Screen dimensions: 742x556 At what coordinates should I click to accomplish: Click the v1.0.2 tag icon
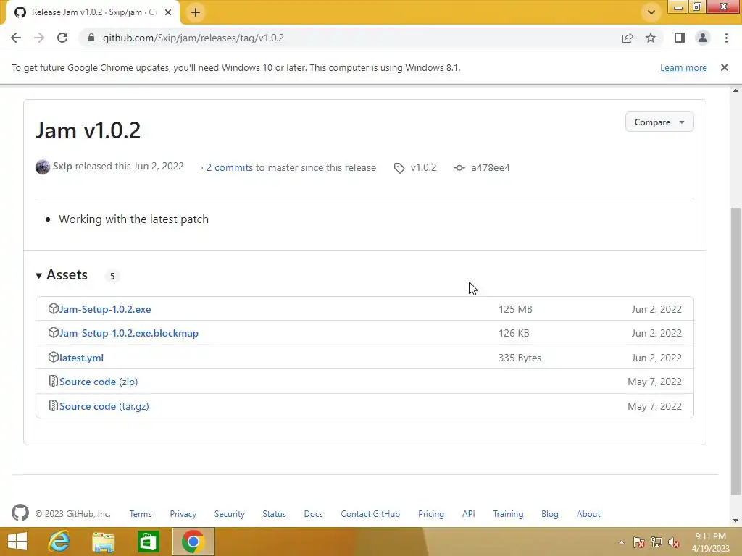click(399, 168)
